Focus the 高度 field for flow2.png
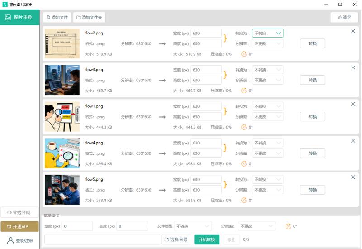The width and height of the screenshot is (362, 249). (206, 43)
